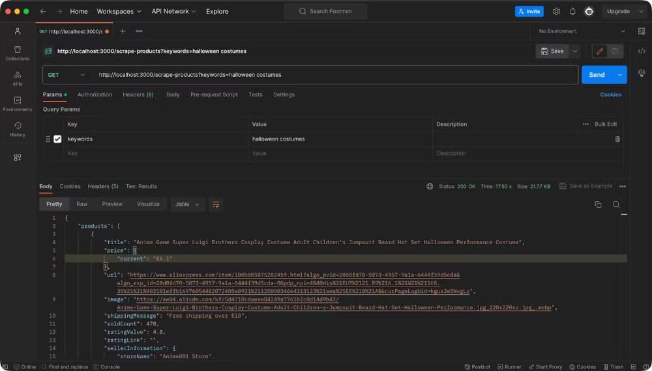Open the Test Results tab
The image size is (652, 371).
pos(141,186)
